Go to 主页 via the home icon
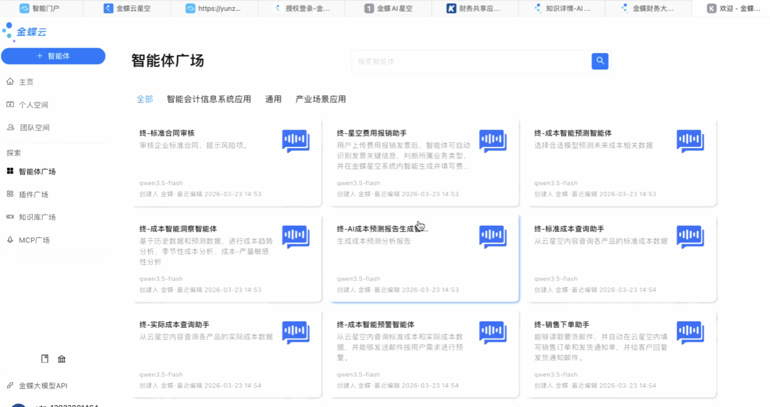The image size is (770, 407). click(x=24, y=81)
